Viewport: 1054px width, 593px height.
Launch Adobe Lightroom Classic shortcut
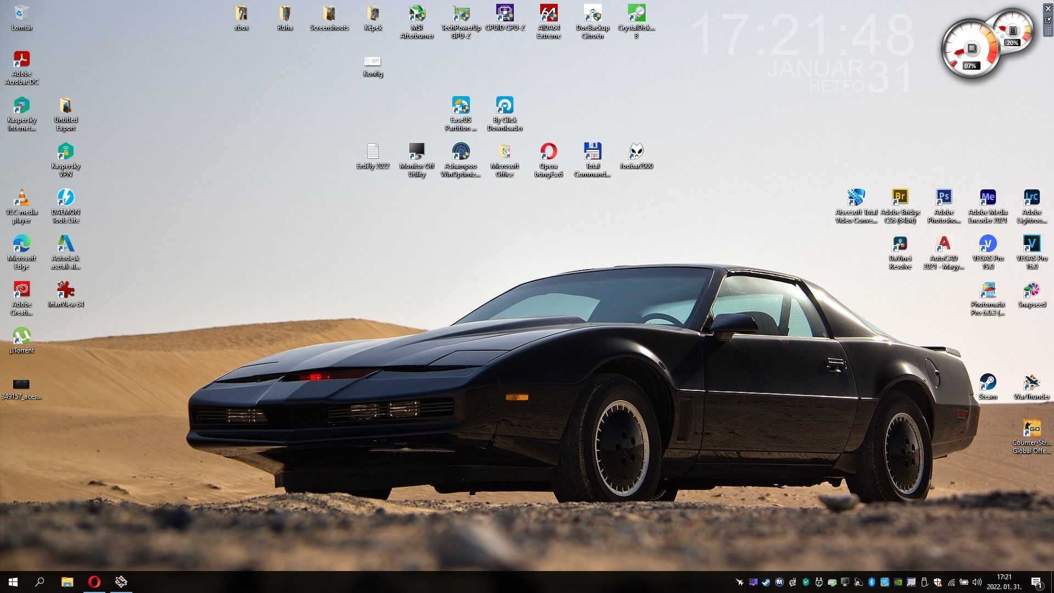(1031, 206)
